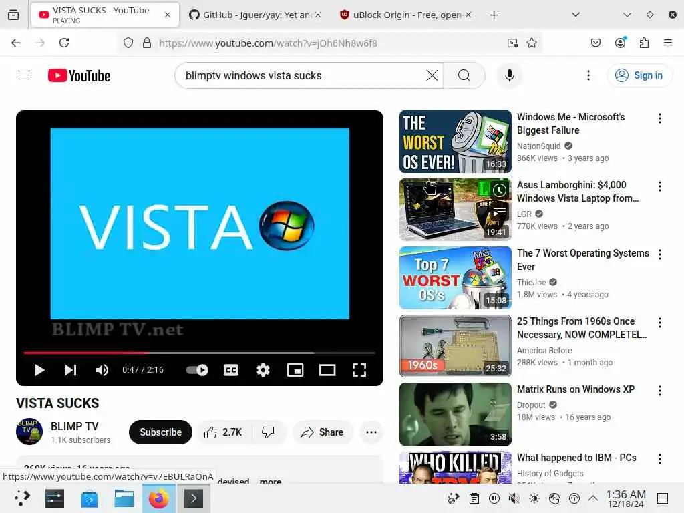Select the VISTA SUCKS YouTube tab
Image resolution: width=684 pixels, height=513 pixels.
[105, 15]
